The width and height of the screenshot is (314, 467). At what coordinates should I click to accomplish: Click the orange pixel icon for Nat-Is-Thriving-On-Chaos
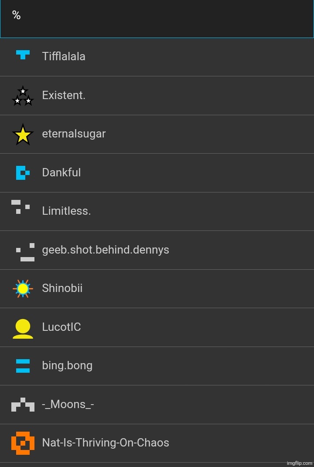point(23,443)
